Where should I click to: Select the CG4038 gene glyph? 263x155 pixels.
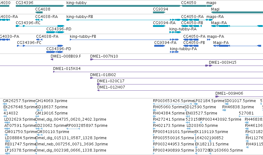coord(39,12)
